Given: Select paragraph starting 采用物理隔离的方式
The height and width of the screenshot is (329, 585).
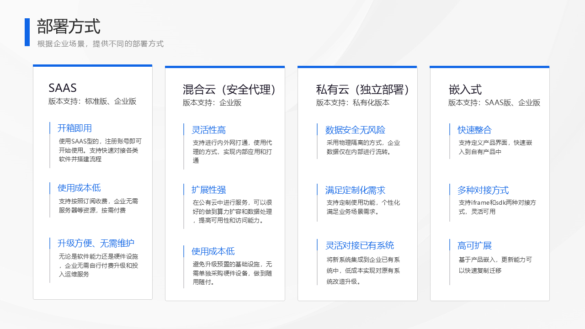Looking at the screenshot, I should click(x=363, y=147).
